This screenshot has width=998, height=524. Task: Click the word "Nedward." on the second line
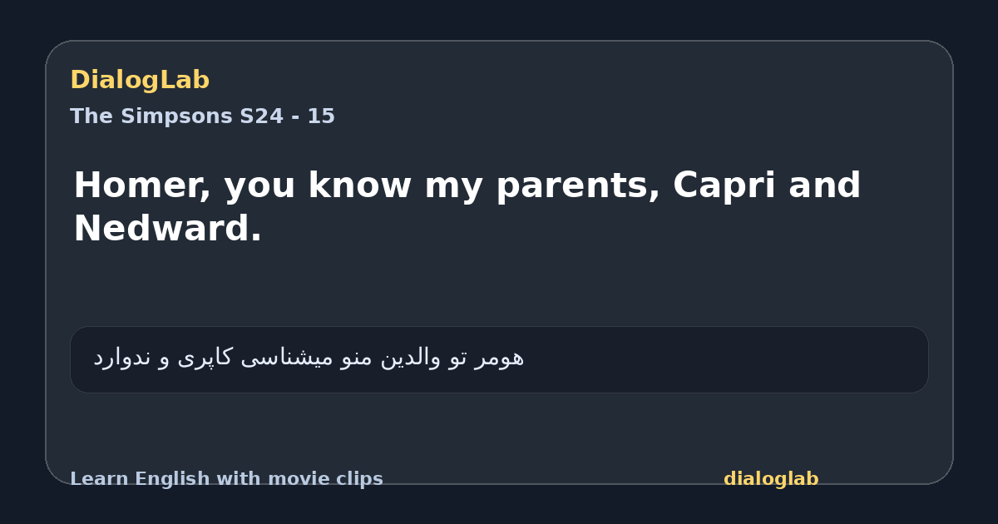167,229
